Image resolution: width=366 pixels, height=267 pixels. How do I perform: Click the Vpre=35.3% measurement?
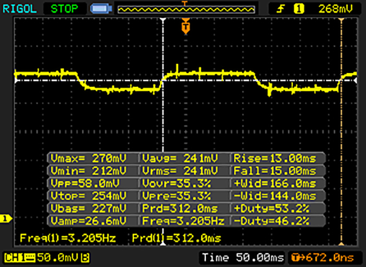(x=177, y=196)
